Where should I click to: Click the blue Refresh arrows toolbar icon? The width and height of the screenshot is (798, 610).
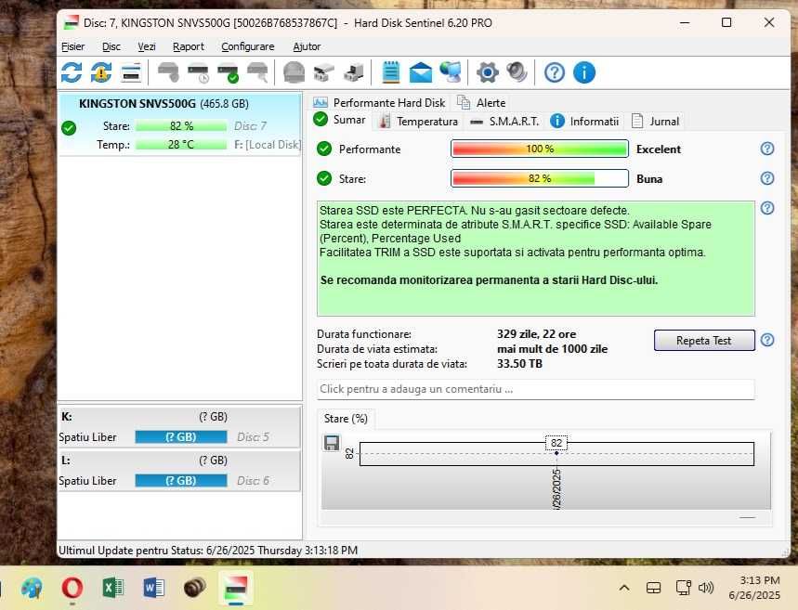[x=72, y=72]
